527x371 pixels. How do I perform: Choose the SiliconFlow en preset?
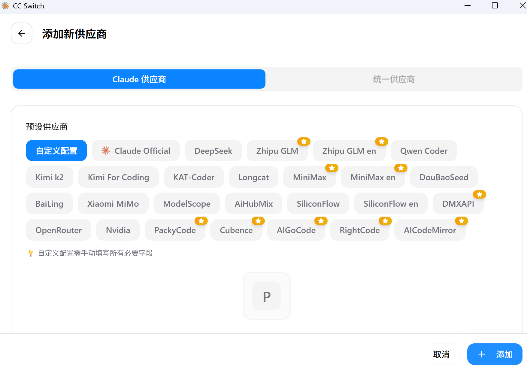click(391, 203)
